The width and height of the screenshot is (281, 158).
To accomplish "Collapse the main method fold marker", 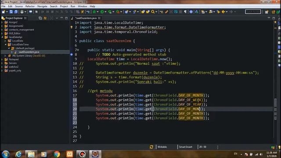I will [x=78, y=50].
